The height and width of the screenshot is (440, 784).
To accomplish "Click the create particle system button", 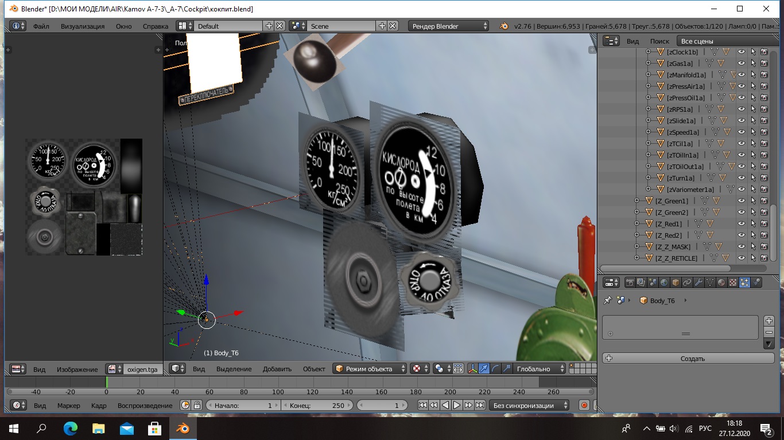I will click(688, 358).
